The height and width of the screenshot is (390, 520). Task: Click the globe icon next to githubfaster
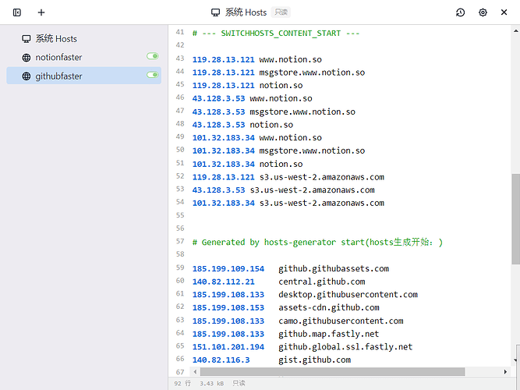point(27,76)
